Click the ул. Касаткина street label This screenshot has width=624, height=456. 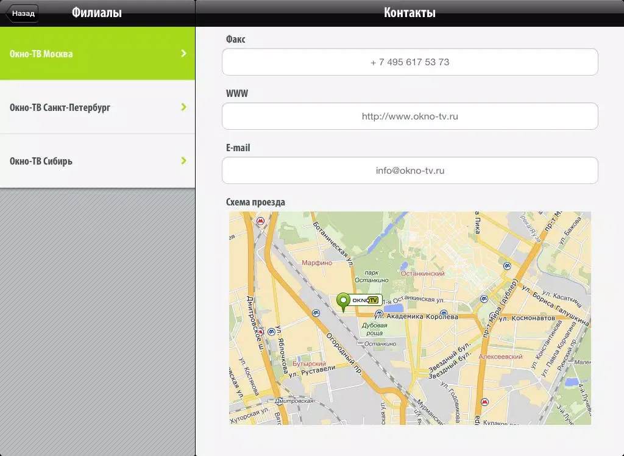tap(561, 298)
